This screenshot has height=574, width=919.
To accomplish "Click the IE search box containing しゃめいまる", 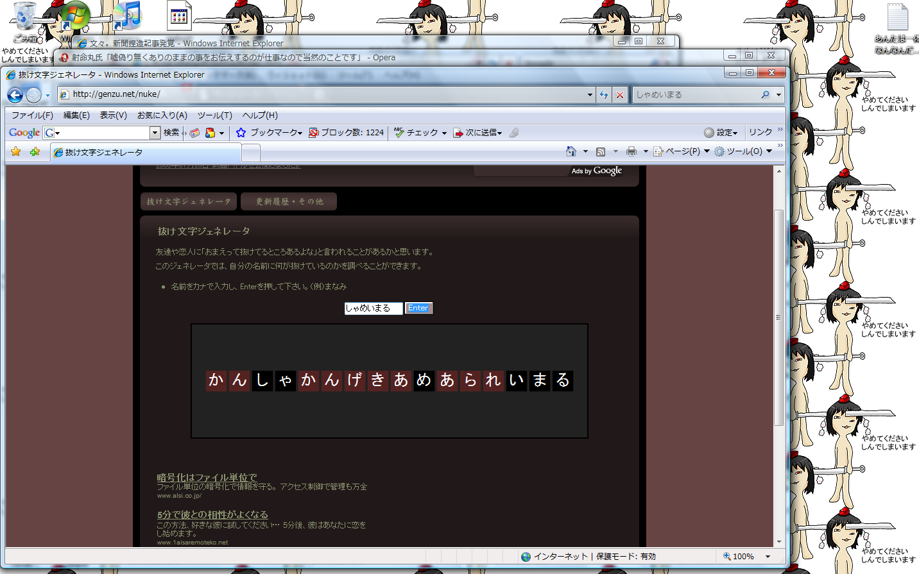I will coord(695,94).
